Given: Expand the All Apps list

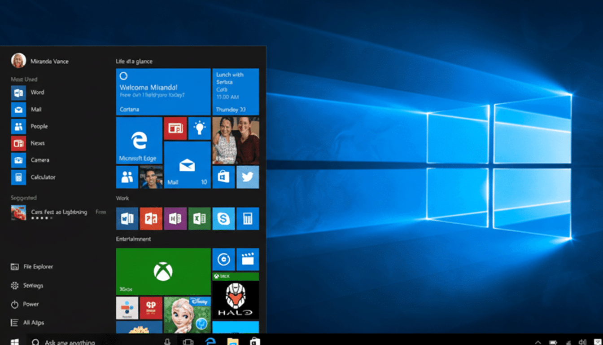Looking at the screenshot, I should [31, 322].
